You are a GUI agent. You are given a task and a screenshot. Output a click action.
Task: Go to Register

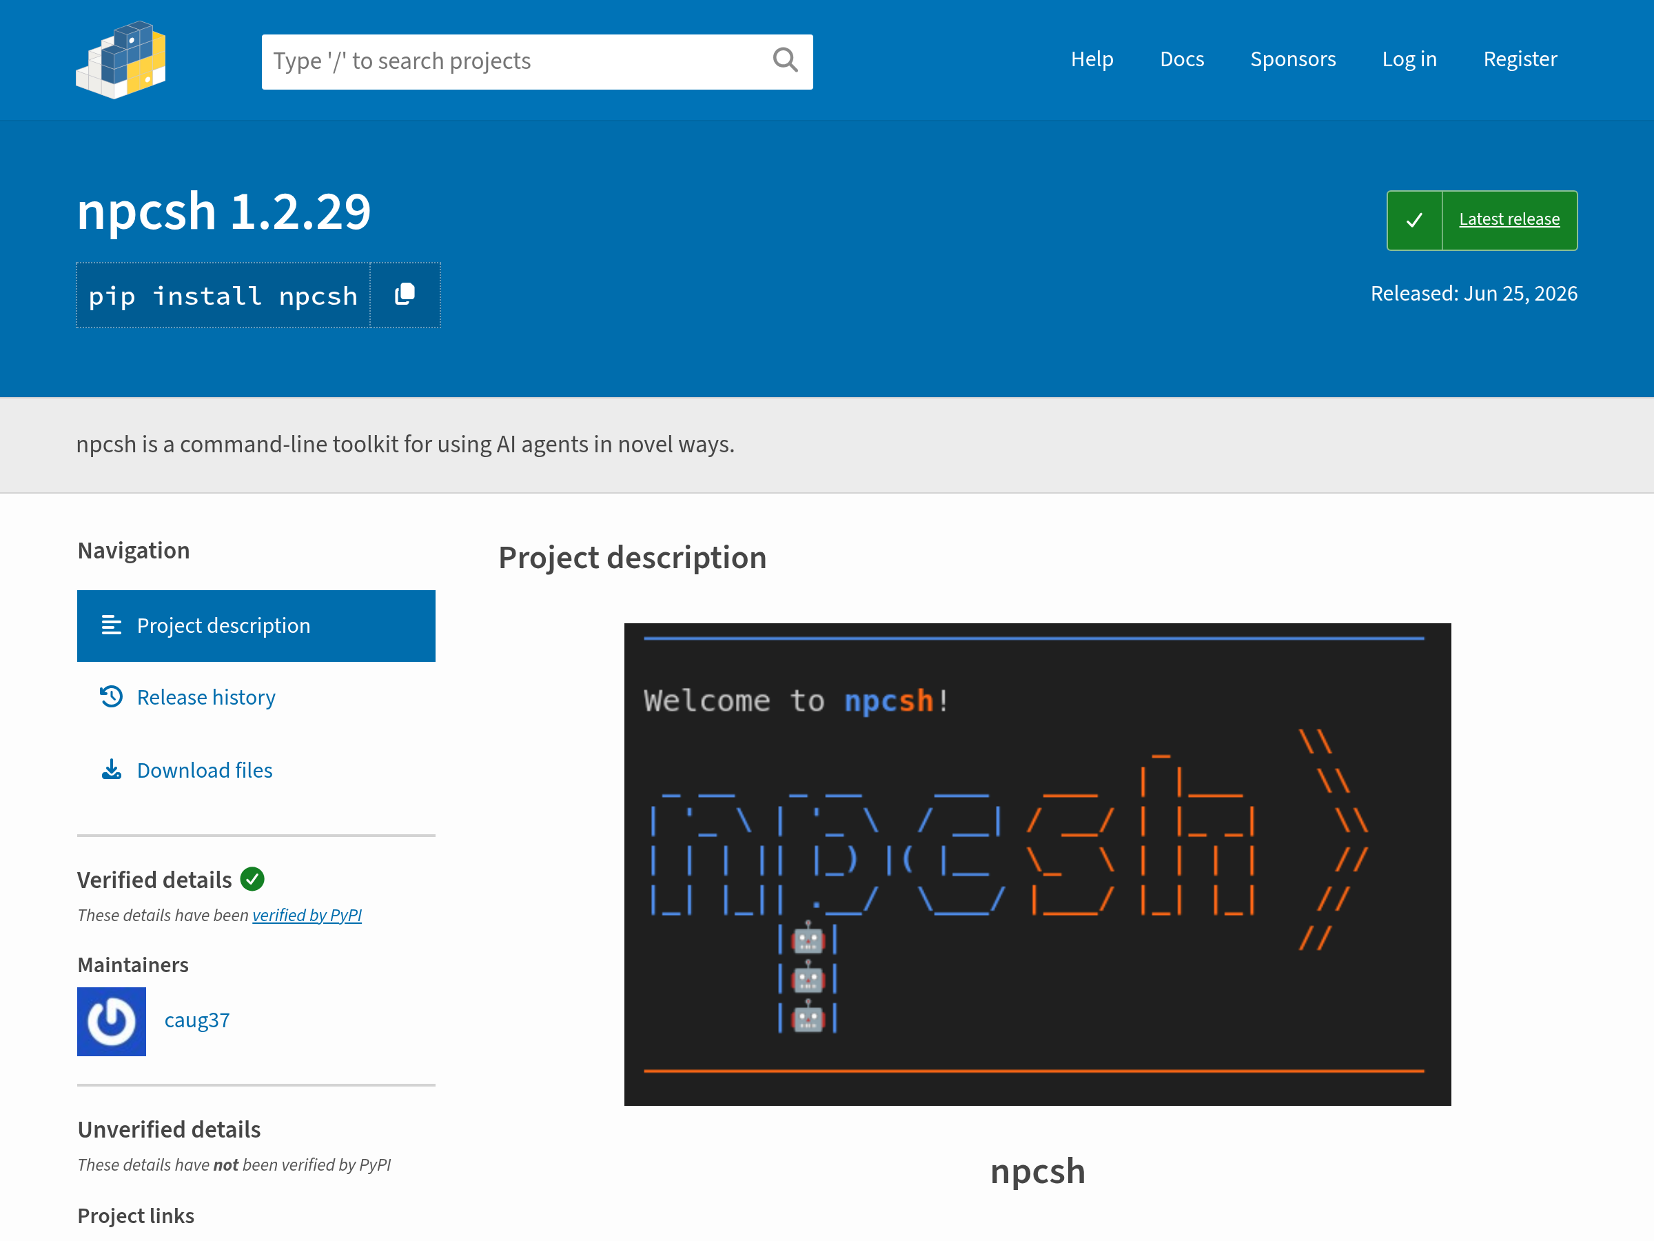pos(1520,59)
